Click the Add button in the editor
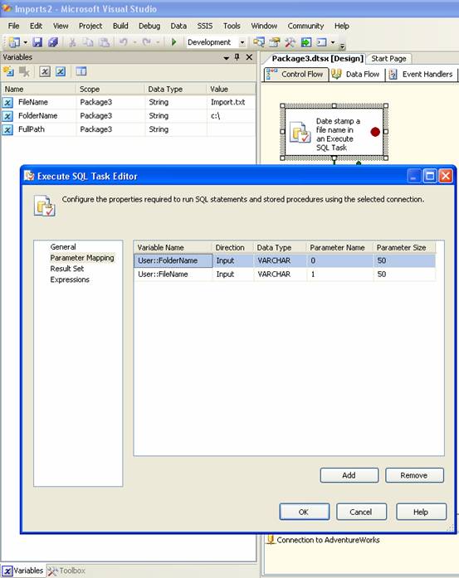The image size is (459, 578). click(349, 475)
